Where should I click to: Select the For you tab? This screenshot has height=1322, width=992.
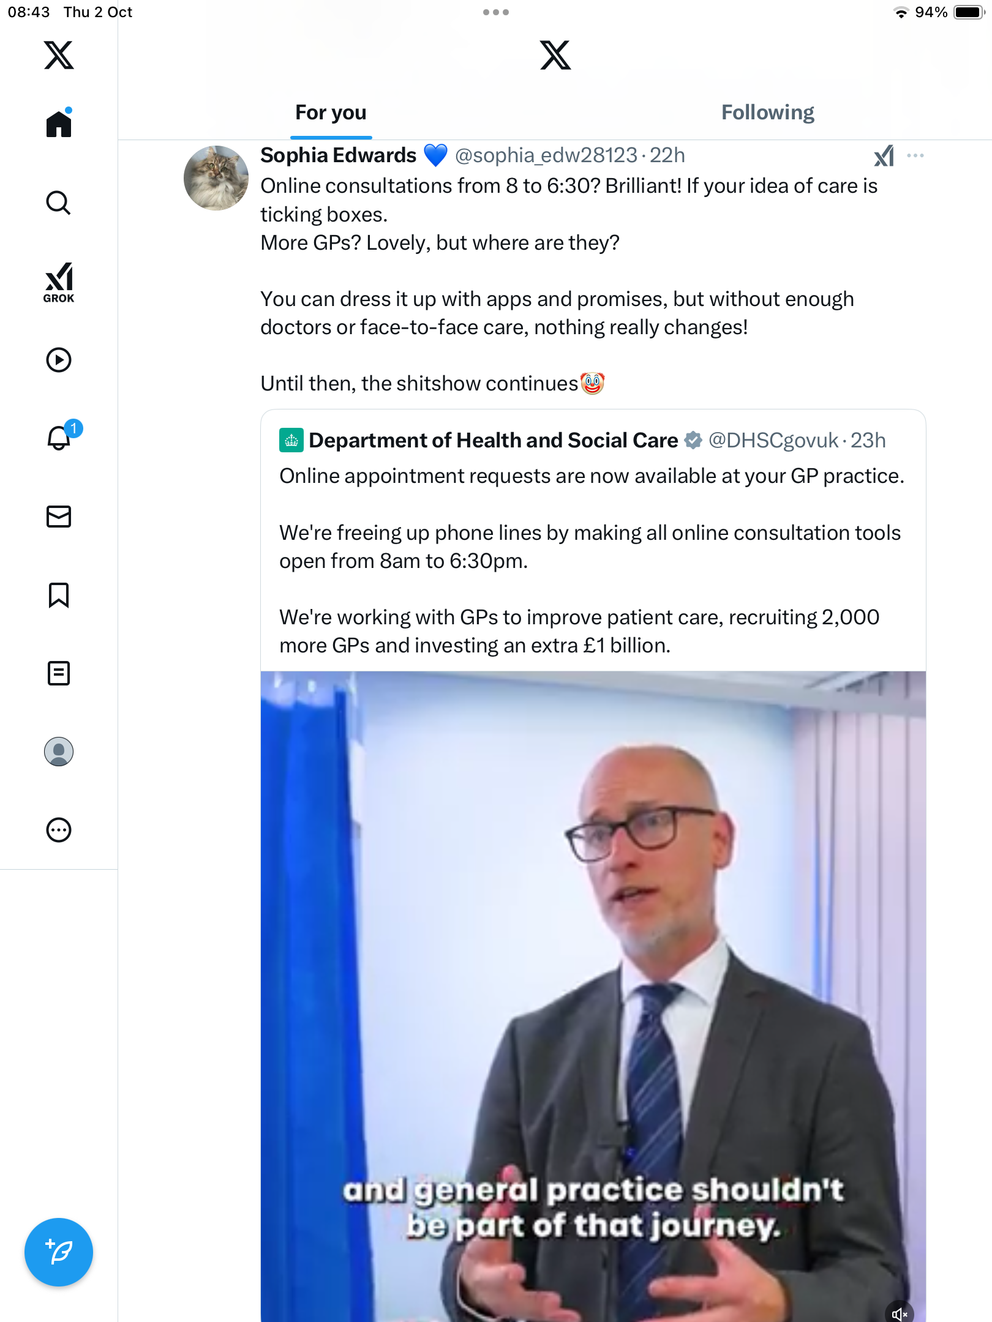331,113
